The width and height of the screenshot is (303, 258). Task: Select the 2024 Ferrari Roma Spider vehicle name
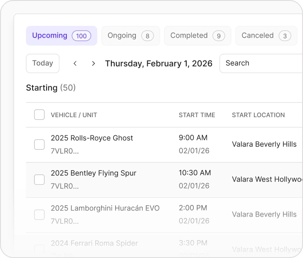click(x=94, y=243)
